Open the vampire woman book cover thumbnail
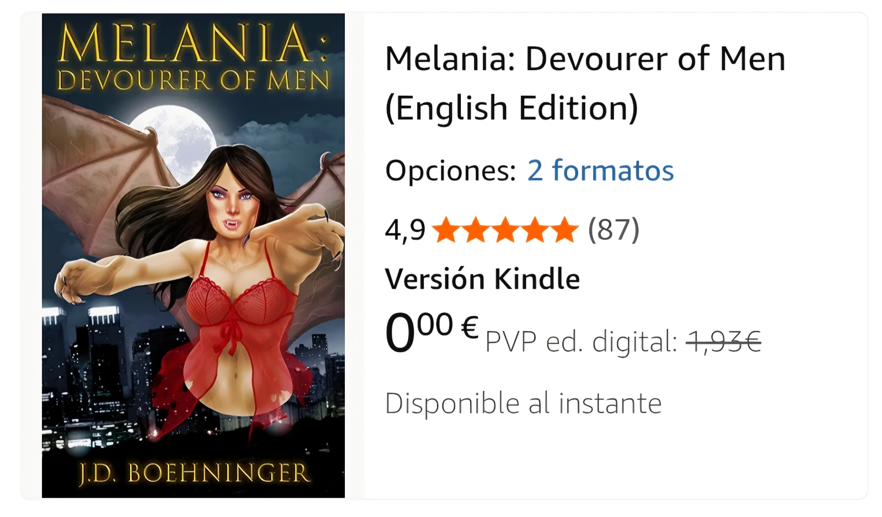Image resolution: width=882 pixels, height=517 pixels. click(x=193, y=256)
